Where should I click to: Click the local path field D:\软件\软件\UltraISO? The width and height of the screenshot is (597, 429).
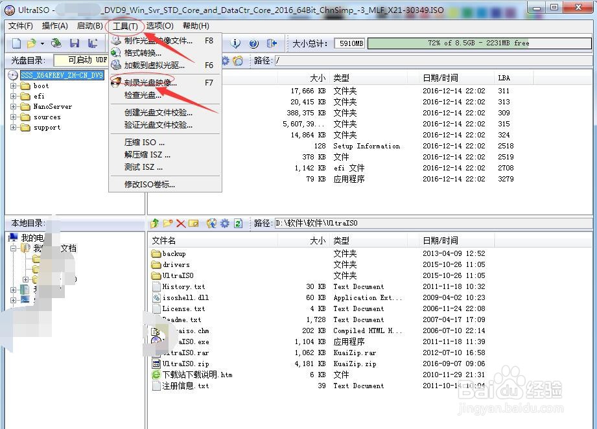pos(434,223)
